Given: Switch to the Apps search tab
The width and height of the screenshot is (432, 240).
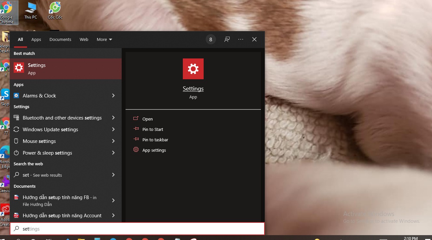Looking at the screenshot, I should pyautogui.click(x=36, y=39).
